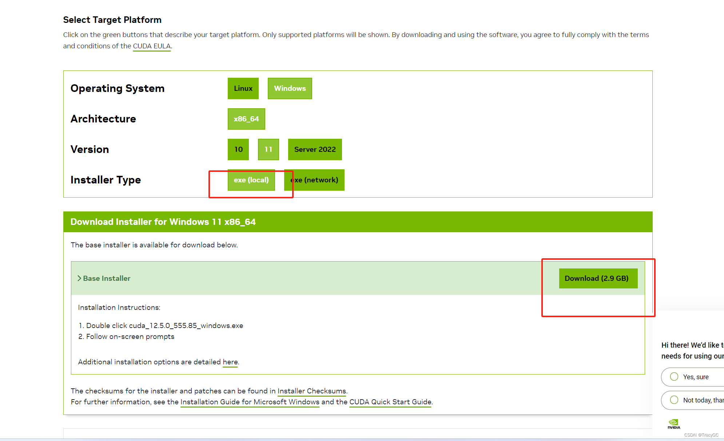Screen dimensions: 724x441
Task: Open the CUDA EULA link
Action: pos(152,46)
